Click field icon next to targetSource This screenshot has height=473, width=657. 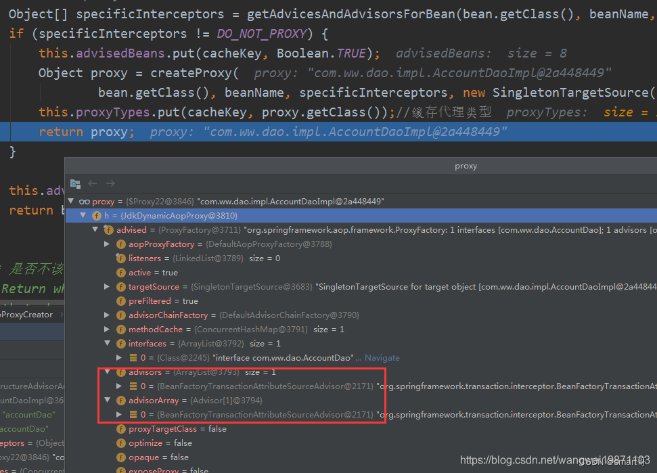pos(121,287)
